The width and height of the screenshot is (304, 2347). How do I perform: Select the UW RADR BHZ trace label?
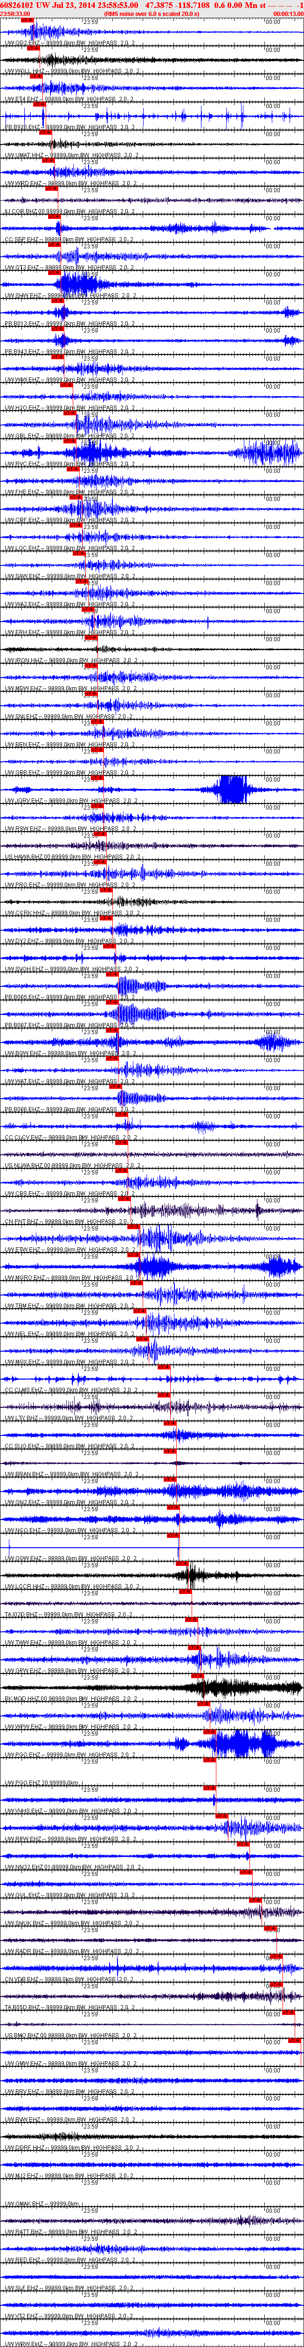[x=73, y=1952]
